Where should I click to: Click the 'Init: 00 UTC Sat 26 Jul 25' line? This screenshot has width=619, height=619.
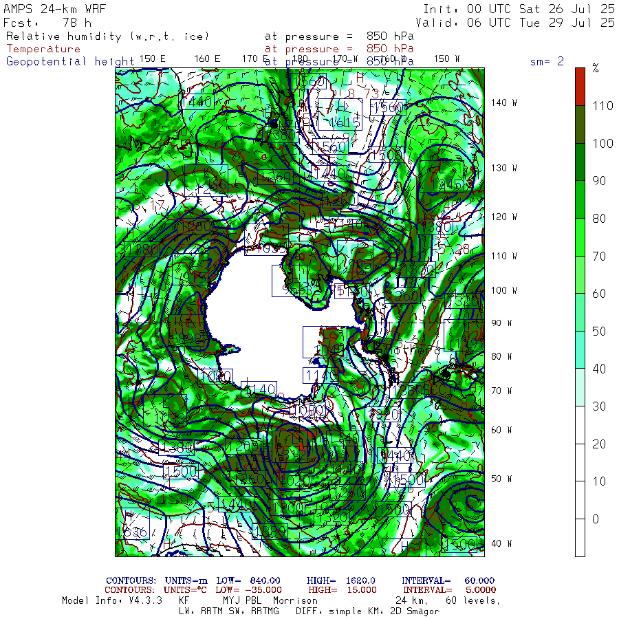519,9
